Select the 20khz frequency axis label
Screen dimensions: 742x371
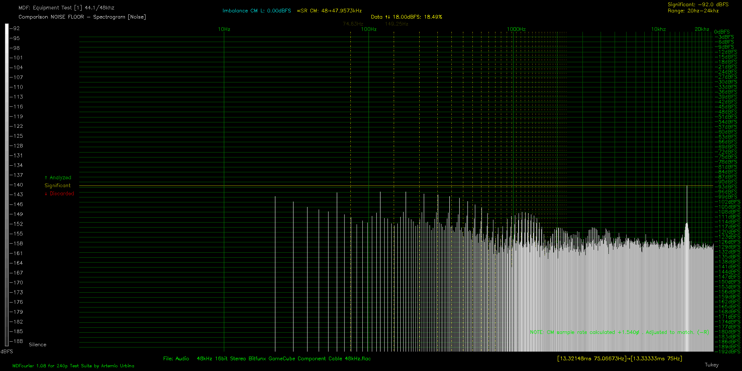(x=702, y=29)
